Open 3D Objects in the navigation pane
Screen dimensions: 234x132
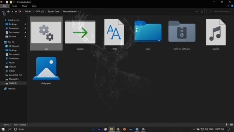click(x=14, y=46)
